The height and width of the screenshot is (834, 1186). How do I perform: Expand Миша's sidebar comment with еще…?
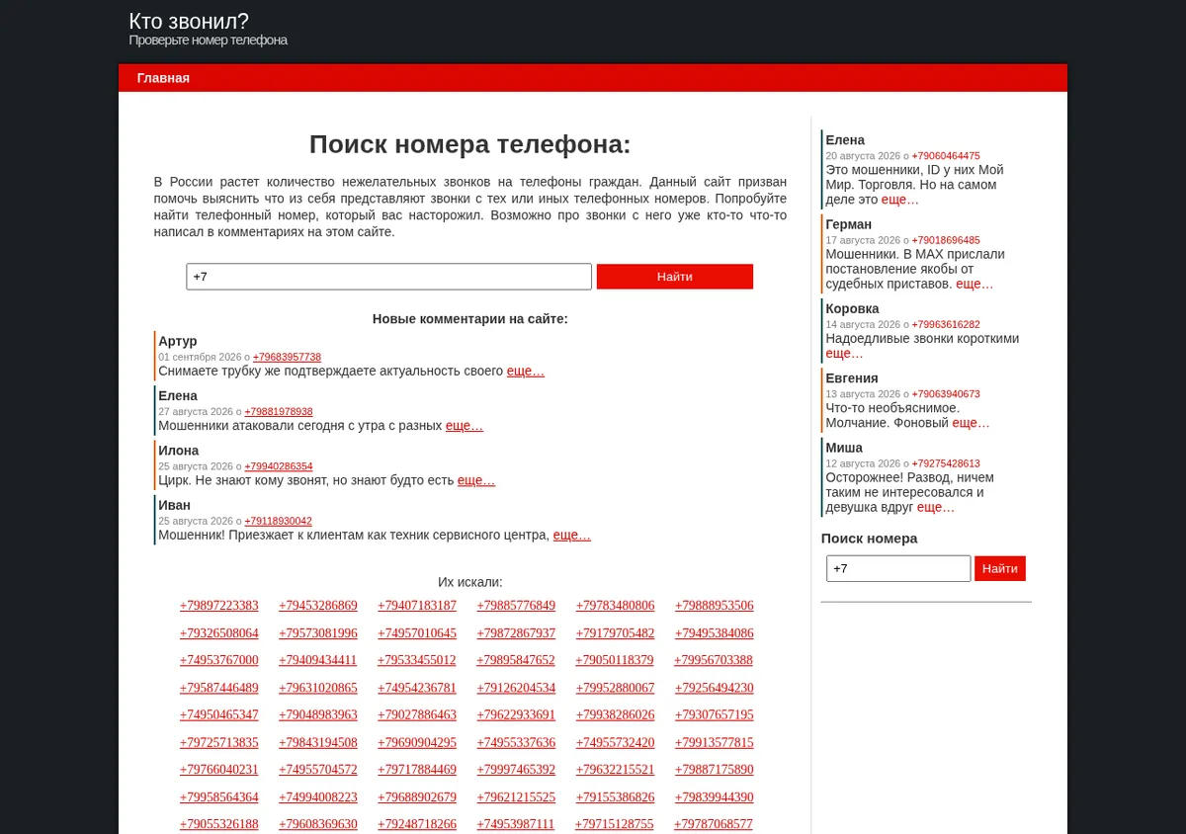tap(936, 507)
